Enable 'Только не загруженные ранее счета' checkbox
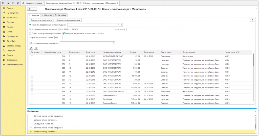The height and width of the screenshot is (136, 259). coord(30,33)
